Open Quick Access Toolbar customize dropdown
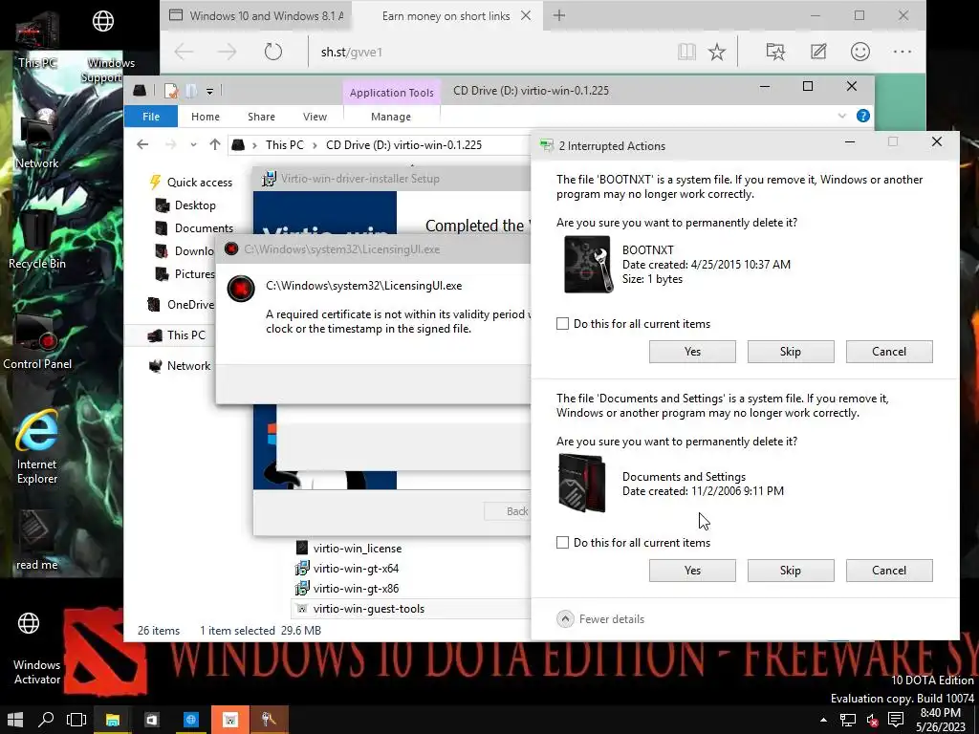The height and width of the screenshot is (734, 979). [x=209, y=92]
